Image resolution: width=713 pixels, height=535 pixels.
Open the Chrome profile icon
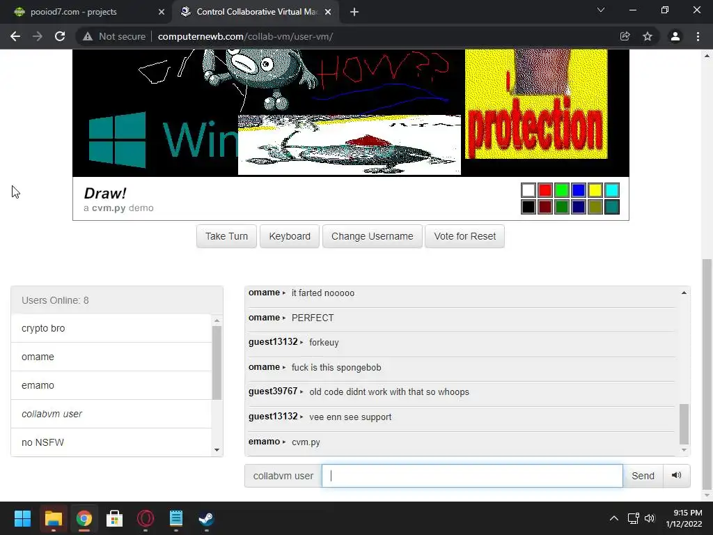tap(675, 36)
